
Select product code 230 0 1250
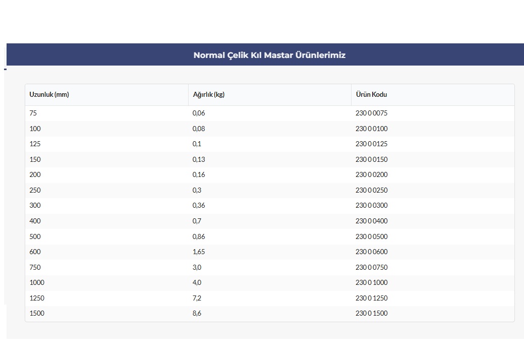tap(371, 298)
